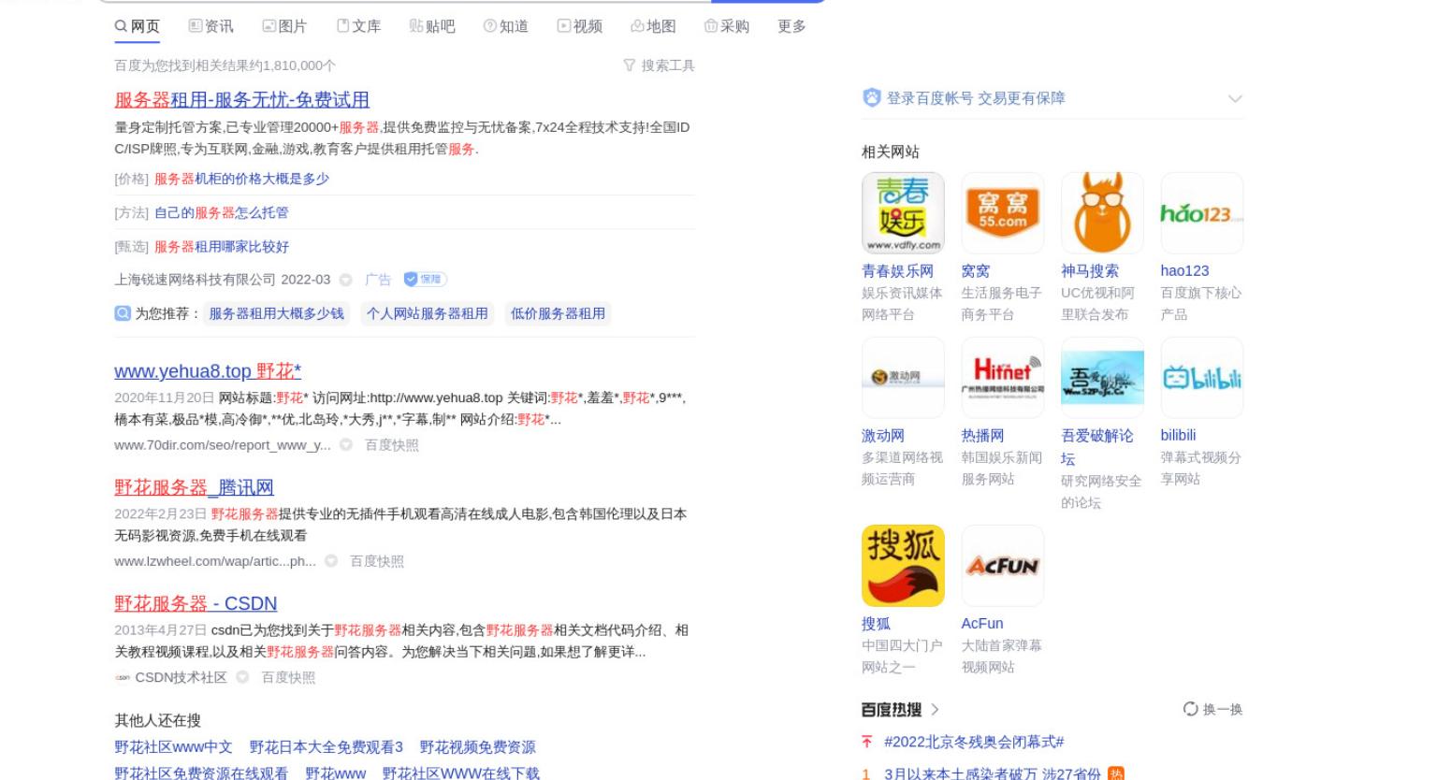
Task: Click 低价服务器租用 suggestion
Action: [x=558, y=313]
